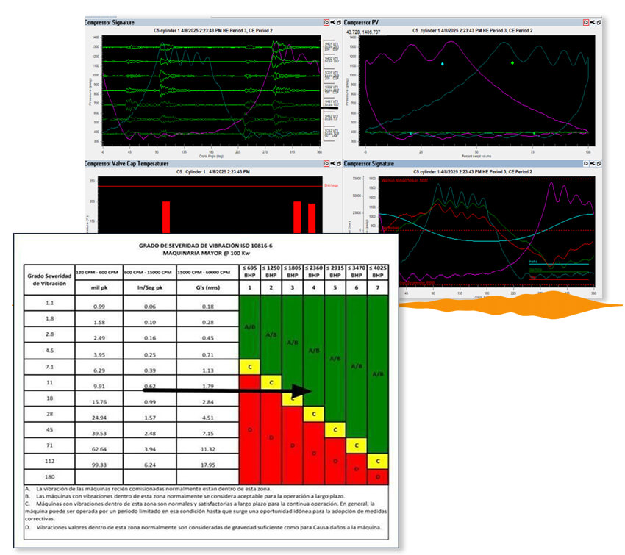The image size is (625, 555).
Task: Click red-boxed icon in top-left Compressor Signature header
Action: tap(326, 23)
